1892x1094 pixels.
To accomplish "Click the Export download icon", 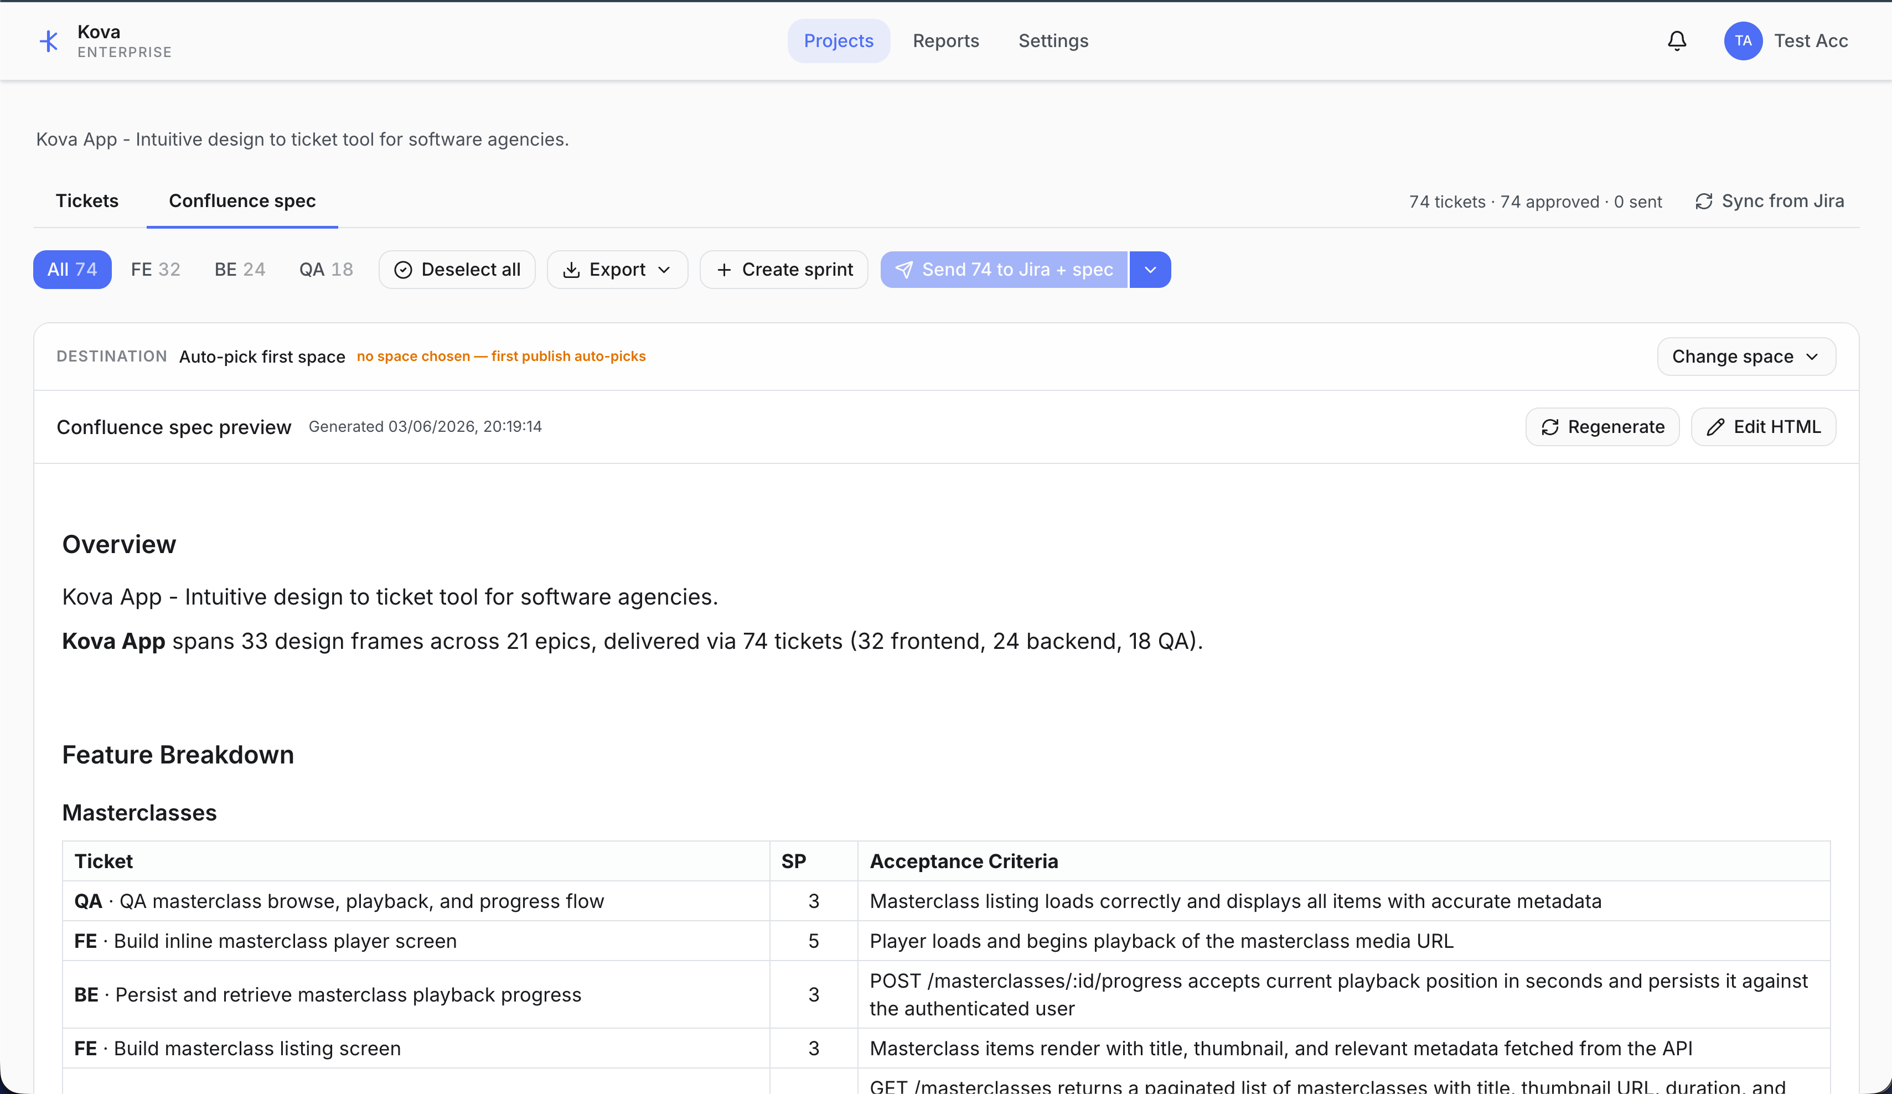I will [x=571, y=270].
